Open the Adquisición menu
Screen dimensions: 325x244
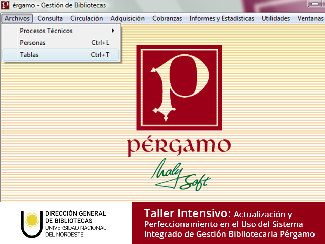pyautogui.click(x=127, y=18)
